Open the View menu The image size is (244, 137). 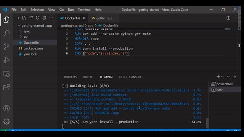[52, 10]
